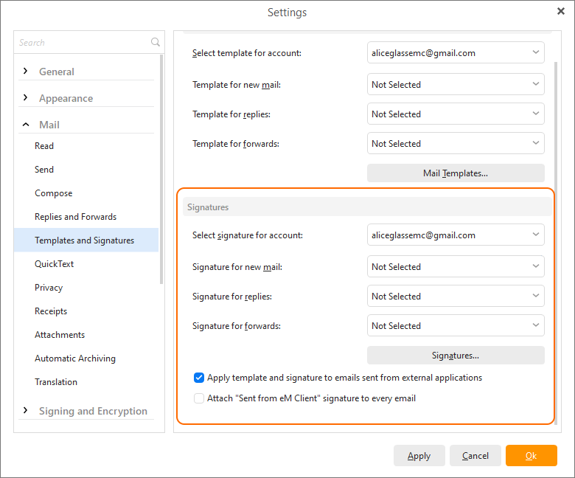This screenshot has width=575, height=478.
Task: Click the Mail Templates... button
Action: [x=456, y=173]
